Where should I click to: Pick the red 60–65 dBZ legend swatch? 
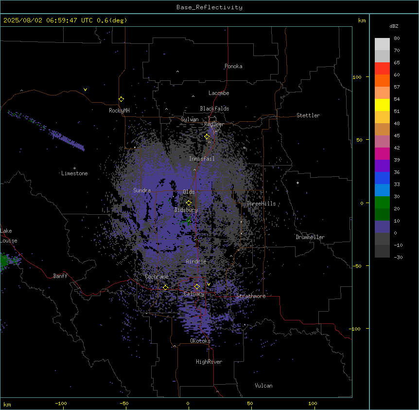coord(382,69)
